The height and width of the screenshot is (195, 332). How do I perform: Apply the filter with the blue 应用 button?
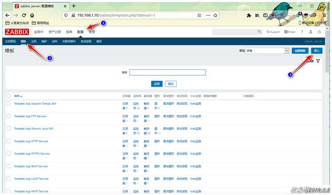(157, 84)
